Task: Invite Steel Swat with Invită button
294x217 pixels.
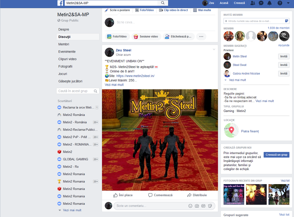Action: (284, 65)
